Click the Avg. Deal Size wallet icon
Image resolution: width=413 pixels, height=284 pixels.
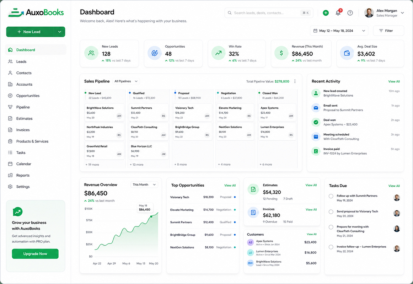pos(347,53)
